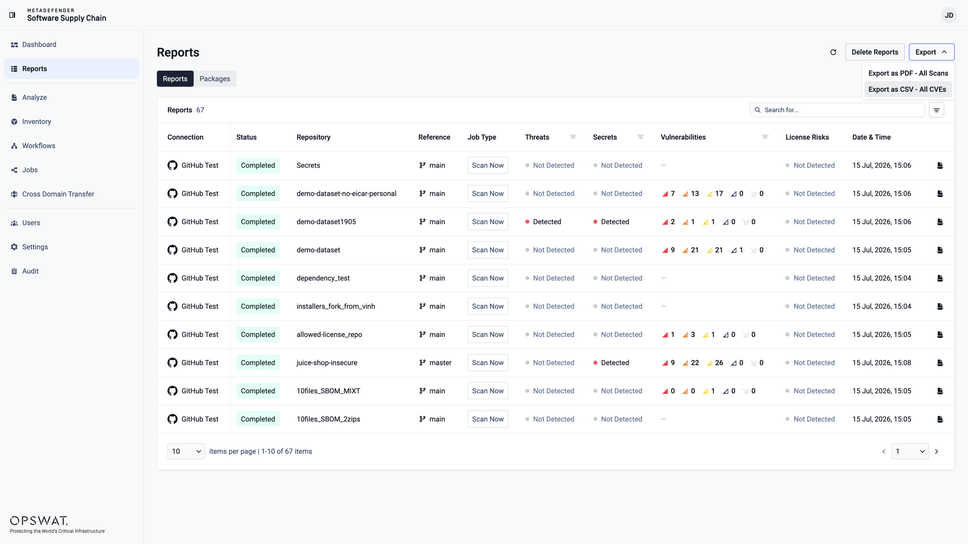Filter the Secrets column
The height and width of the screenshot is (544, 968).
click(640, 137)
